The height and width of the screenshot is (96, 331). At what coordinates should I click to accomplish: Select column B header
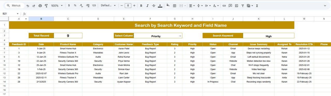(x=41, y=19)
